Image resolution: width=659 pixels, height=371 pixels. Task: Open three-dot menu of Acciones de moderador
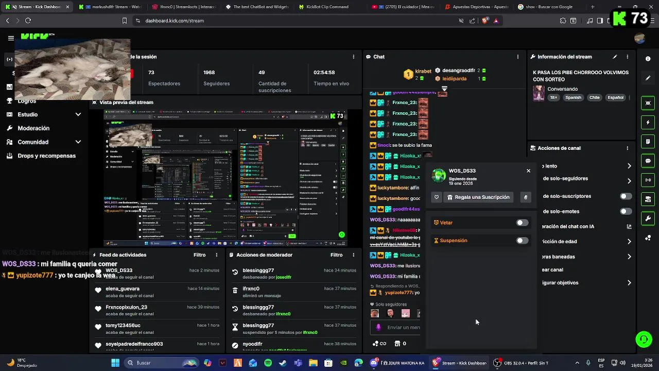353,255
